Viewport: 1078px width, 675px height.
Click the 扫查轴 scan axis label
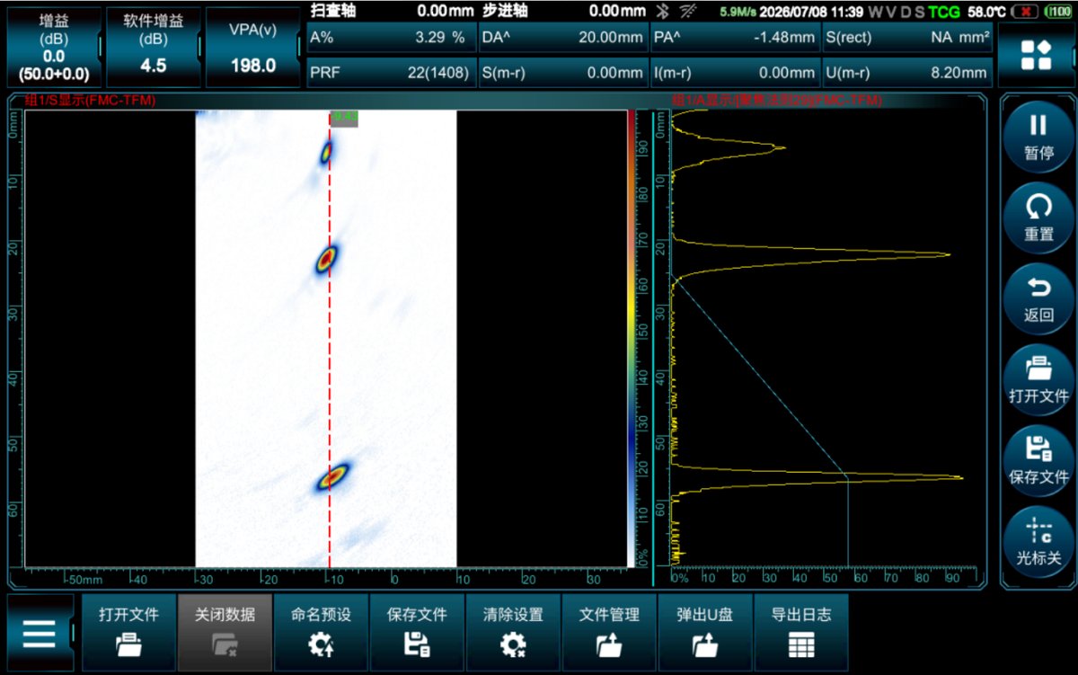click(333, 11)
